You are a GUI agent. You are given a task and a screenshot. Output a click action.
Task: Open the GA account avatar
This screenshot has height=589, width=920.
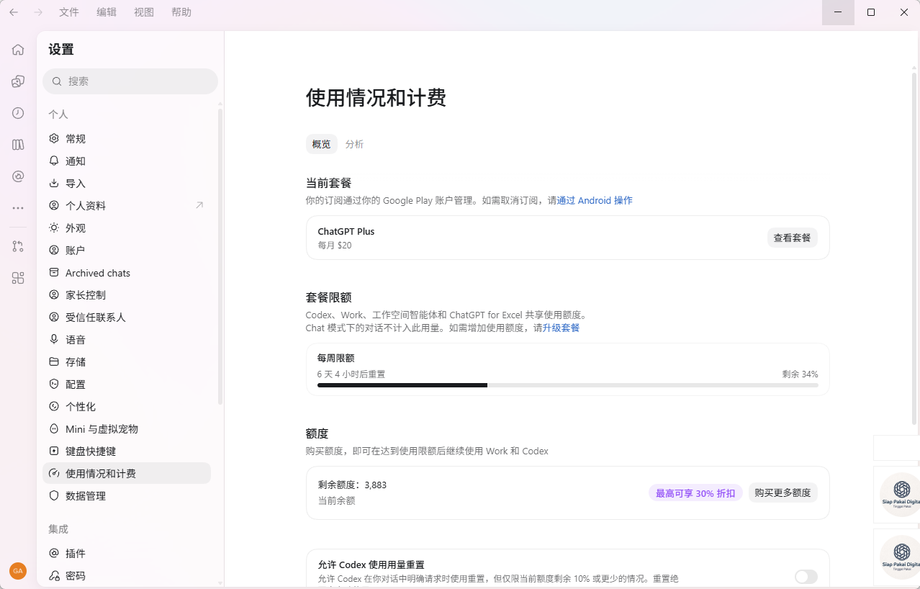coord(18,571)
